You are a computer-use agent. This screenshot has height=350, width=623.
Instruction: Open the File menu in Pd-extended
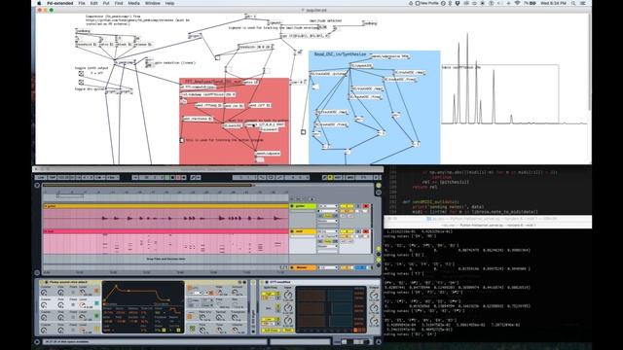(x=82, y=3)
